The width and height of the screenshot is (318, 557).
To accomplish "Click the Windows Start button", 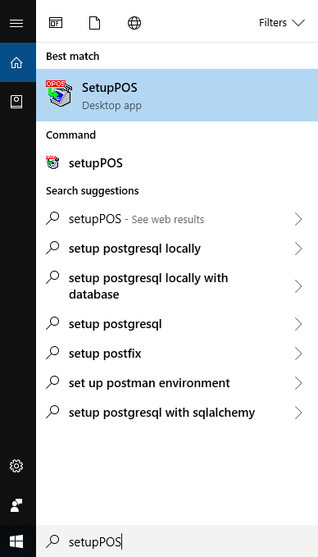I will click(16, 541).
